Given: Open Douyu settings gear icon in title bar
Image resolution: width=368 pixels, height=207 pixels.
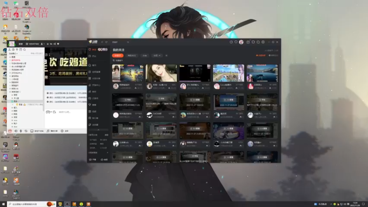Looking at the screenshot, I should coord(263,42).
